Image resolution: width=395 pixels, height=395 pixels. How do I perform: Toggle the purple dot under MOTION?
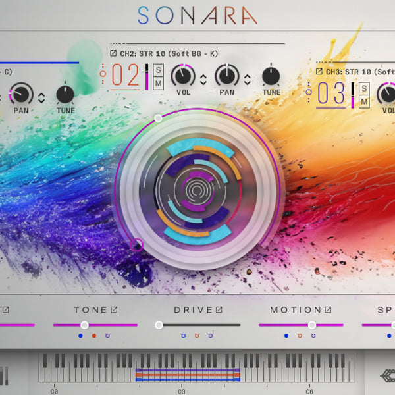pos(313,336)
